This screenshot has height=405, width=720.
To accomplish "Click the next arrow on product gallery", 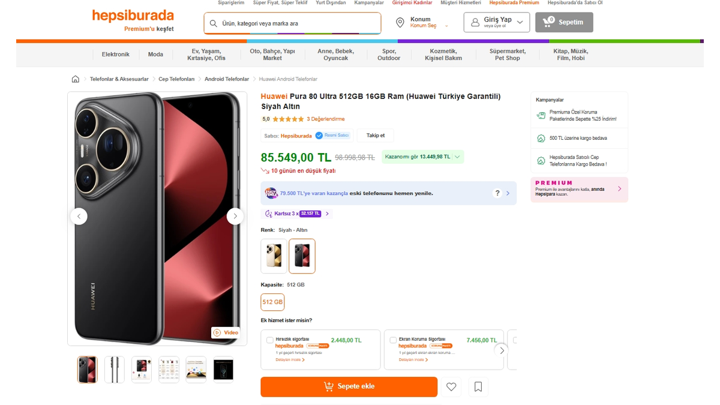I will click(235, 216).
